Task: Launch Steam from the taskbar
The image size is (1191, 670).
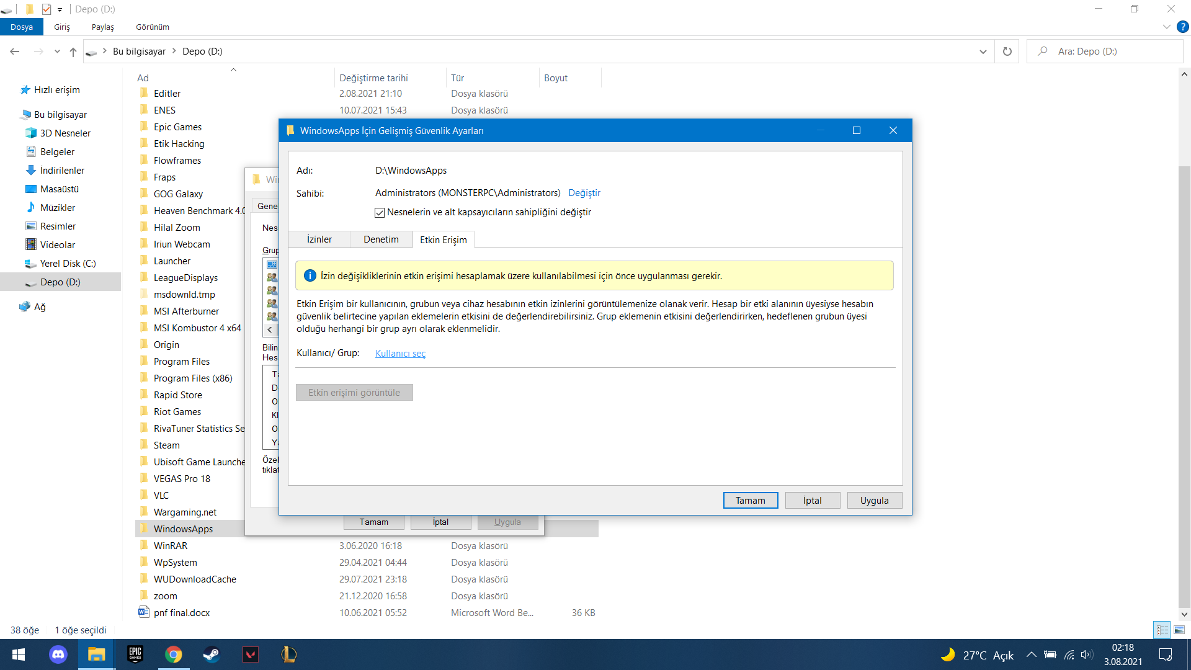Action: [212, 654]
